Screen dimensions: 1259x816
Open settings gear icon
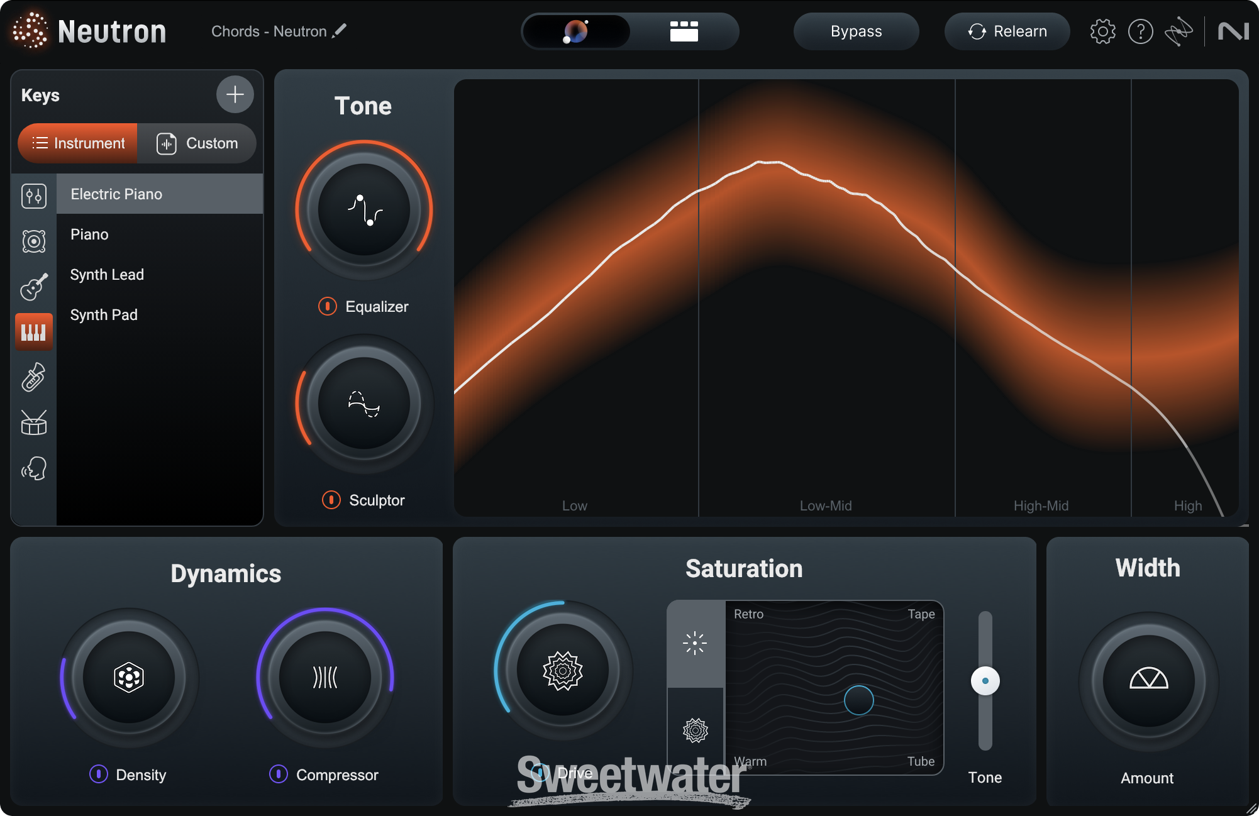tap(1102, 31)
